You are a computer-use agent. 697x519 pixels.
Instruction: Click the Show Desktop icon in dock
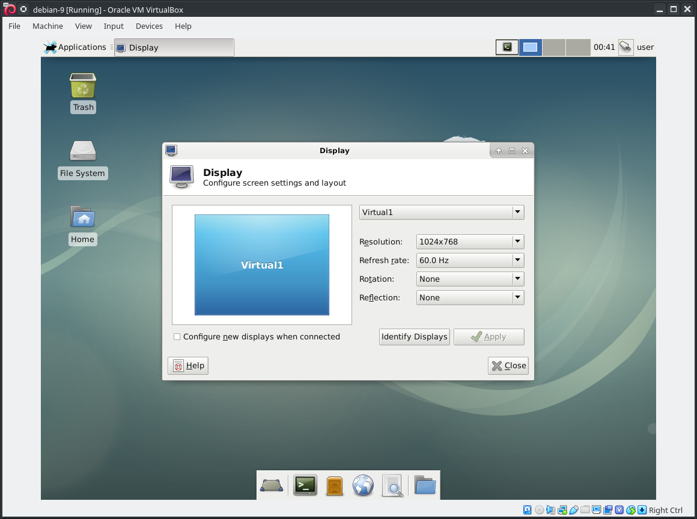(x=272, y=485)
